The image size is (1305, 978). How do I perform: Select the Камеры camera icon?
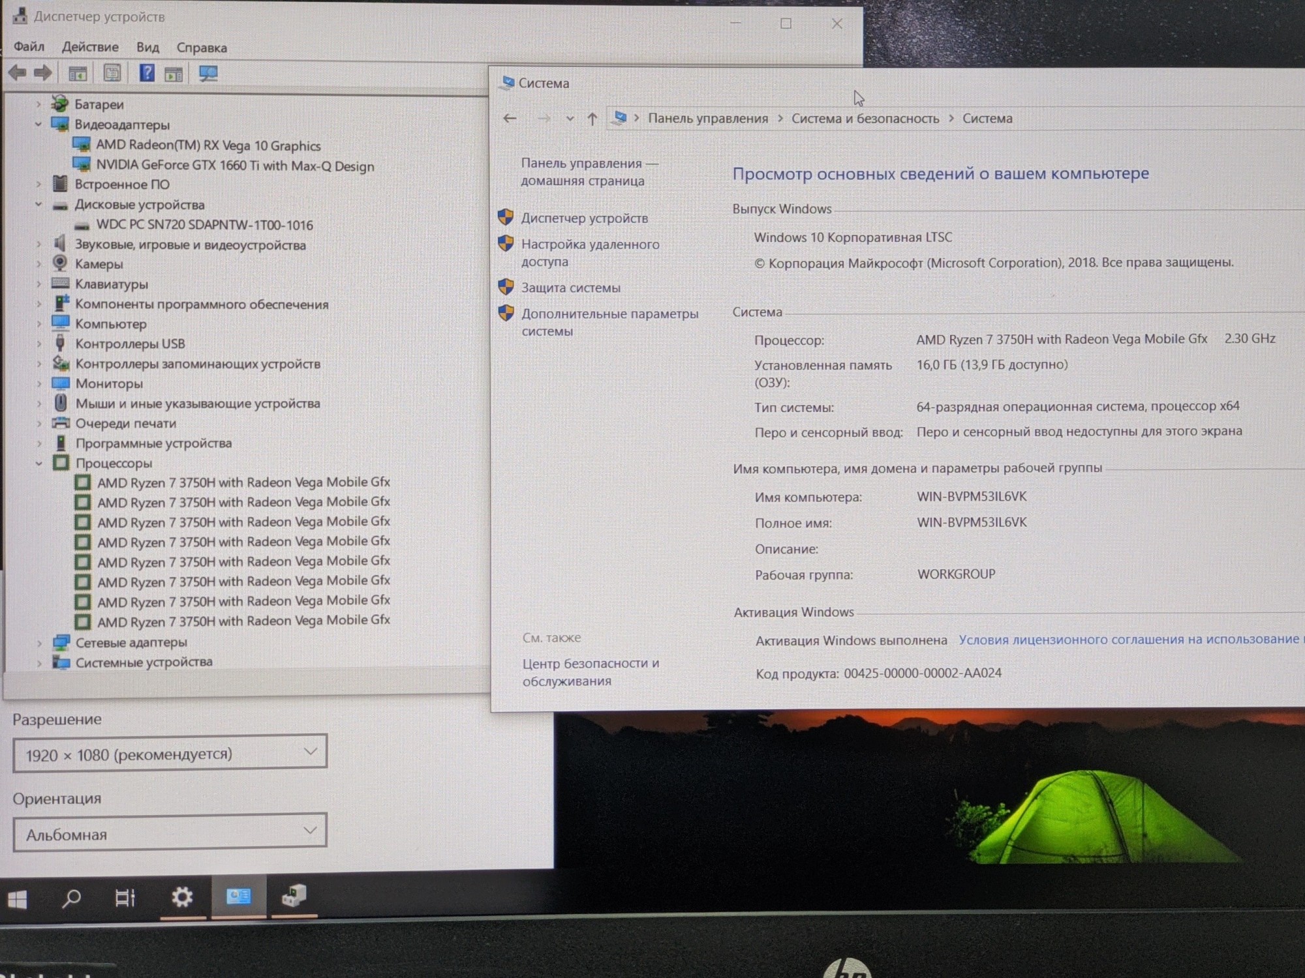(60, 263)
